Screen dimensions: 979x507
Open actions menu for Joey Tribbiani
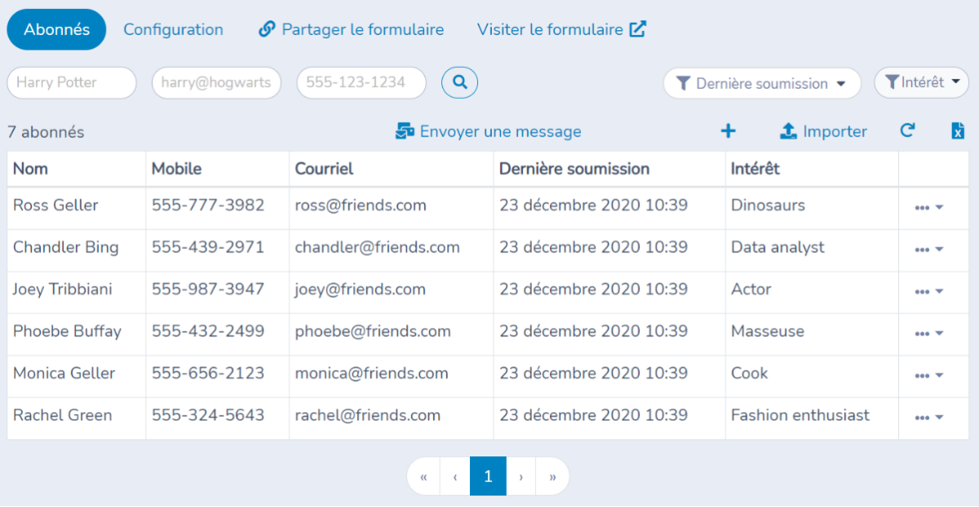coord(929,291)
